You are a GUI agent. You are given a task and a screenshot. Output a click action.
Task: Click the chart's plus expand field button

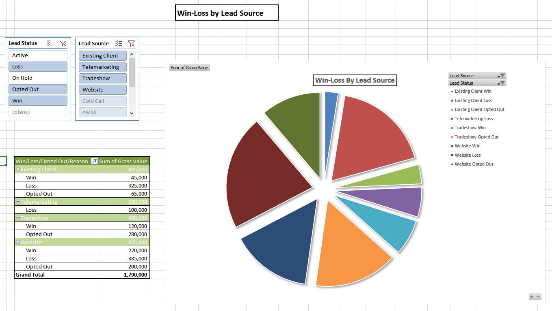tap(531, 297)
